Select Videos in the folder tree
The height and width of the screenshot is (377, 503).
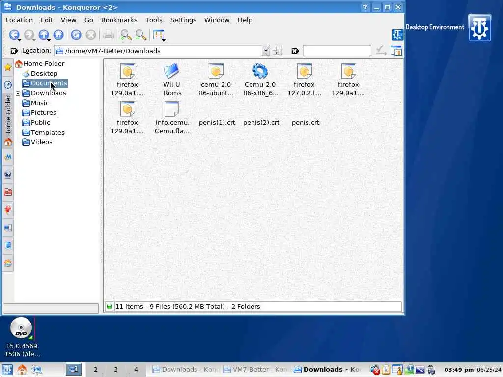tap(37, 142)
